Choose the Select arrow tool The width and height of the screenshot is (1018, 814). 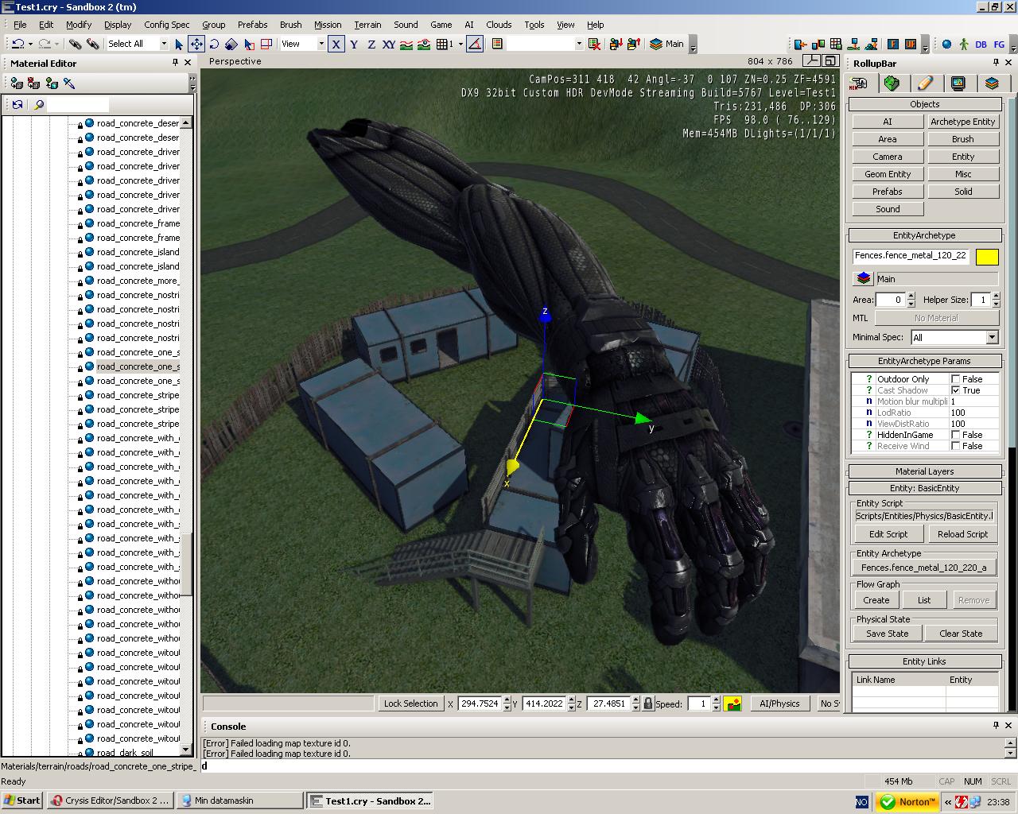coord(179,44)
